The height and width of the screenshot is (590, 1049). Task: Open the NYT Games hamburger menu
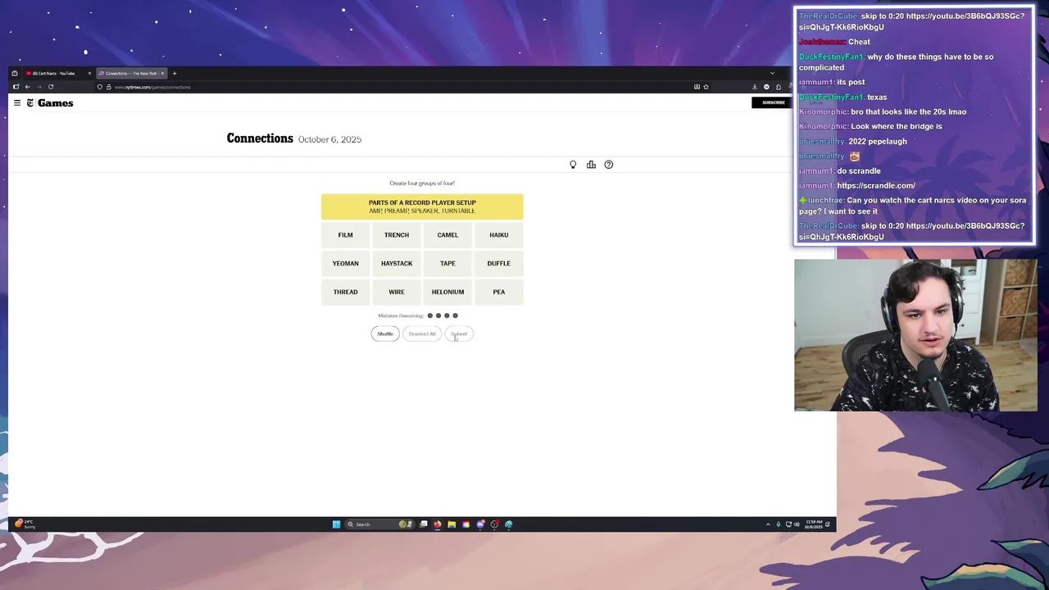(16, 102)
